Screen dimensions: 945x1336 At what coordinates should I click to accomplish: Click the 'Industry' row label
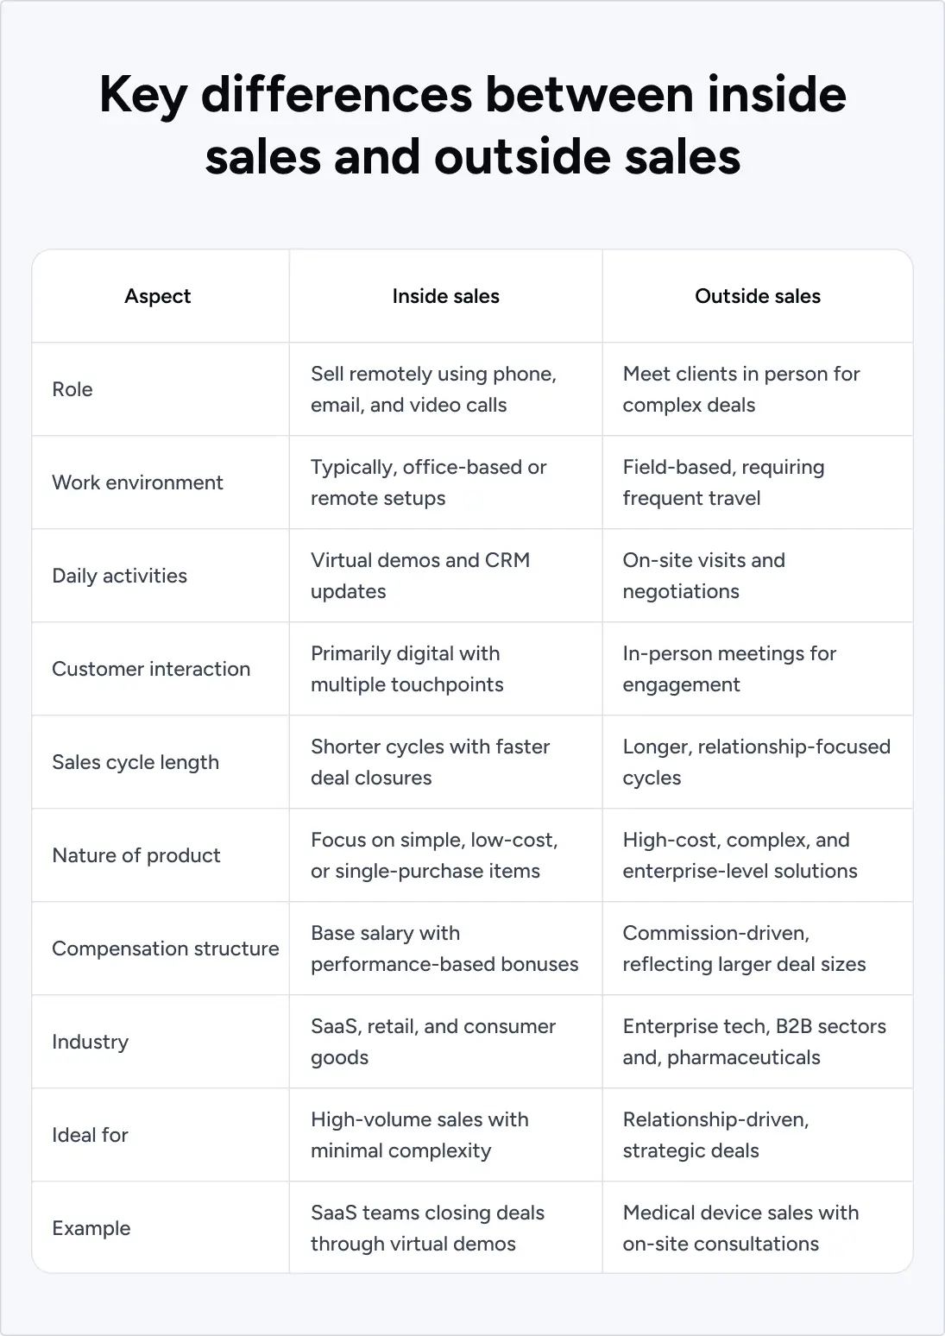(x=90, y=1042)
